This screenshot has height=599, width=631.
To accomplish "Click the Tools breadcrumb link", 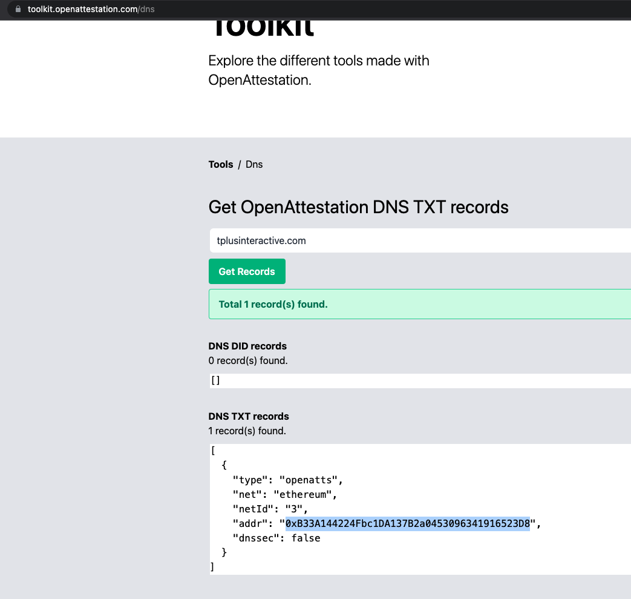I will pyautogui.click(x=221, y=164).
